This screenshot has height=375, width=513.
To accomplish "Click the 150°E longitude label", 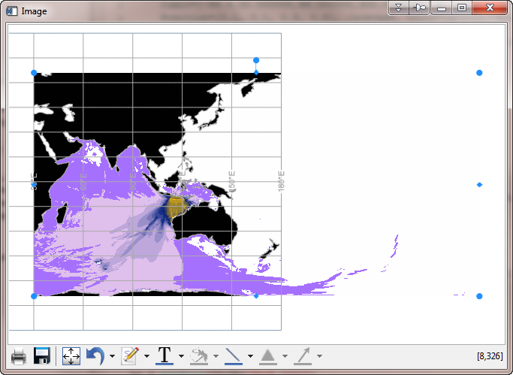I will [231, 181].
